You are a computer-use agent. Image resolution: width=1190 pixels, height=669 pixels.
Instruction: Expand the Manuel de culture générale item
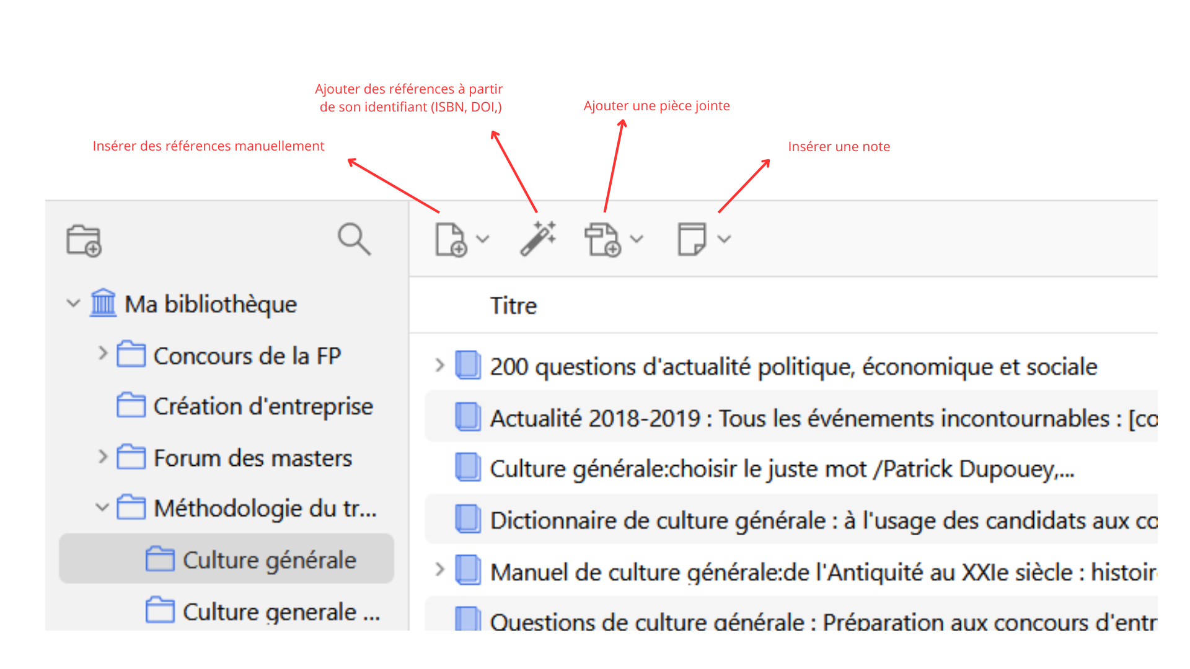pyautogui.click(x=439, y=569)
